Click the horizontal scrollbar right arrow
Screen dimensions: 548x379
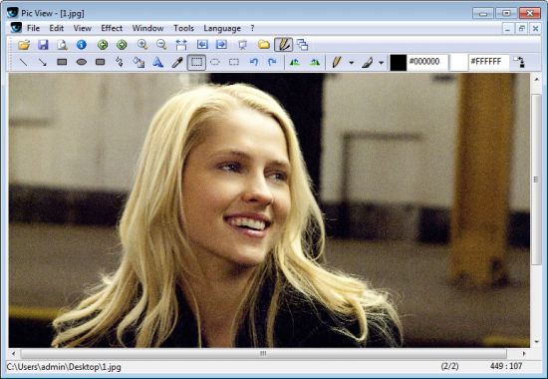523,354
